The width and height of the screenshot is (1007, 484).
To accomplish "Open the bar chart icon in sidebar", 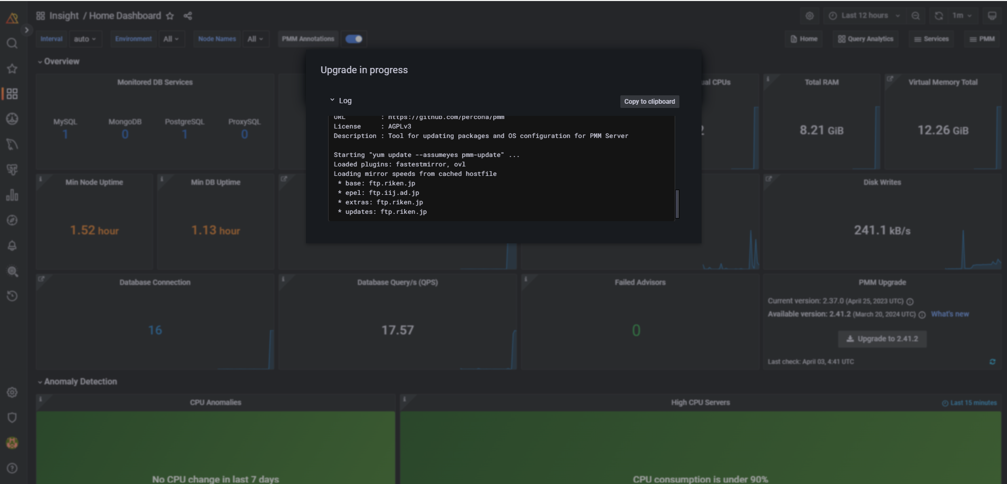I will [12, 195].
